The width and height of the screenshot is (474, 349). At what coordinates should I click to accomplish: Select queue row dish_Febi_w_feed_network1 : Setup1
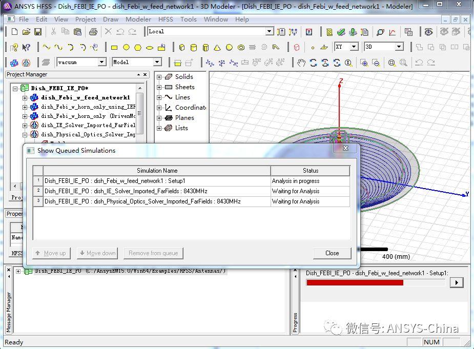coord(192,181)
